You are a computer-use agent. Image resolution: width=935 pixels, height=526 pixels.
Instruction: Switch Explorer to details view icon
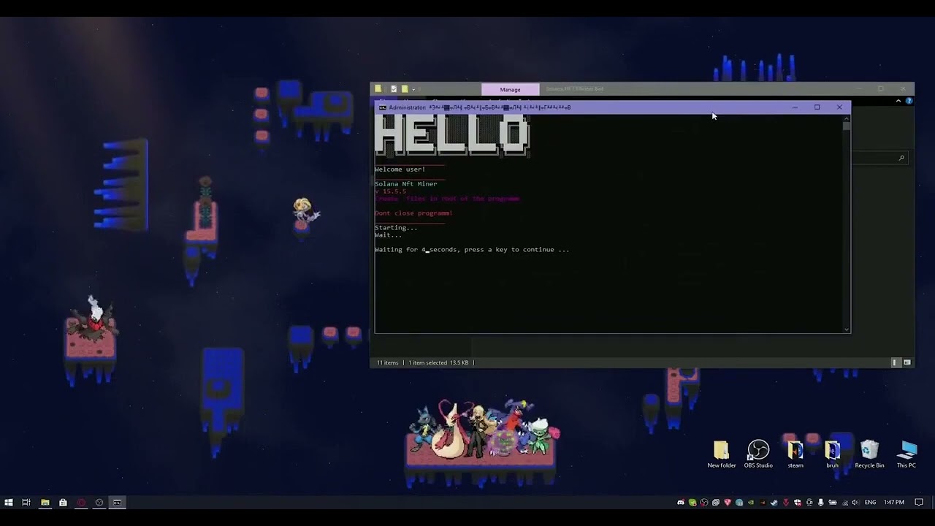coord(896,362)
